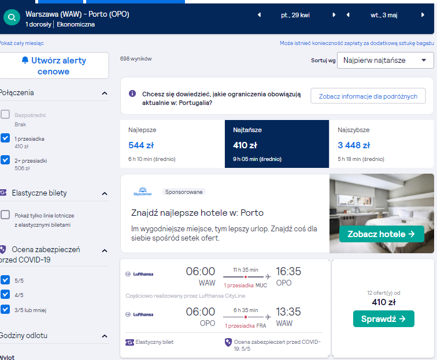Advance departure date with the next arrow
The width and height of the screenshot is (437, 360).
coord(334,15)
